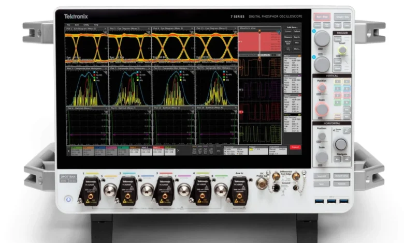This screenshot has width=404, height=243.
Task: Select the Cursors button under Add New
Action: 288,32
